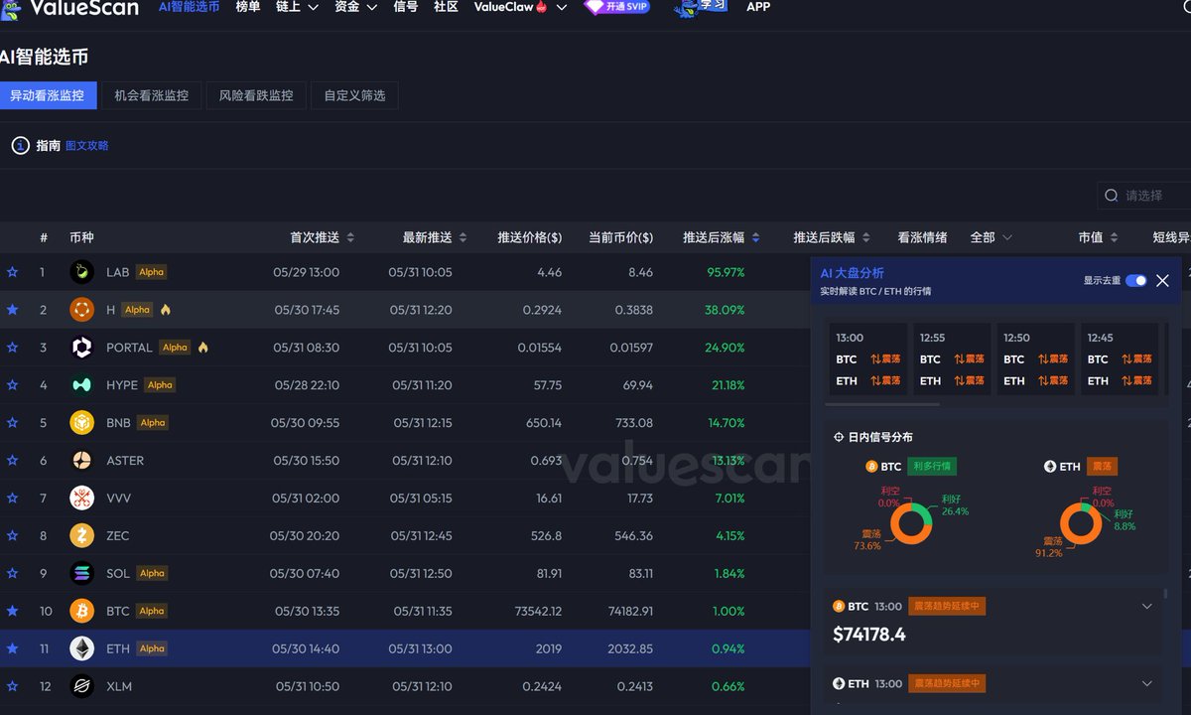Click the 学习 mascot icon
The width and height of the screenshot is (1191, 715).
click(x=702, y=8)
